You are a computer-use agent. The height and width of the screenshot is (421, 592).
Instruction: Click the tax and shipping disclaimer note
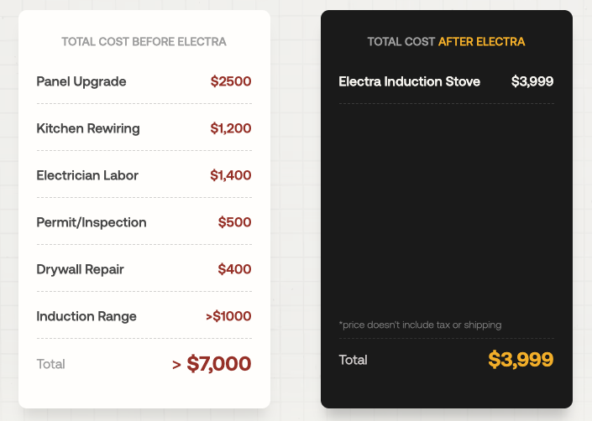[420, 325]
